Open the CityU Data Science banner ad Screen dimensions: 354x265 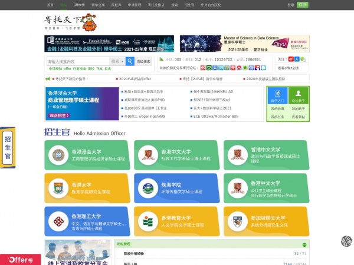coord(244,44)
